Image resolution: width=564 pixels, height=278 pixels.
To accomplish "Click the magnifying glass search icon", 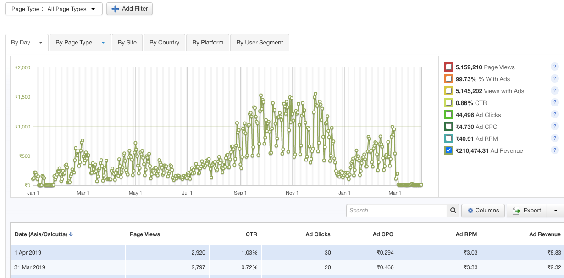I will 453,210.
